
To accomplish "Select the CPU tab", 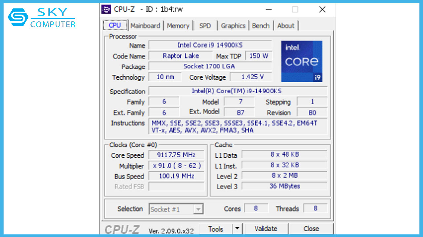I will (x=115, y=25).
